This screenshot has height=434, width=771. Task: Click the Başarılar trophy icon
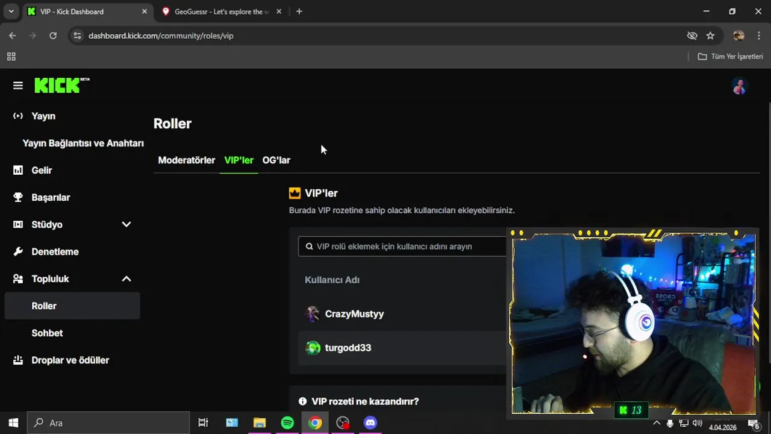(x=18, y=197)
